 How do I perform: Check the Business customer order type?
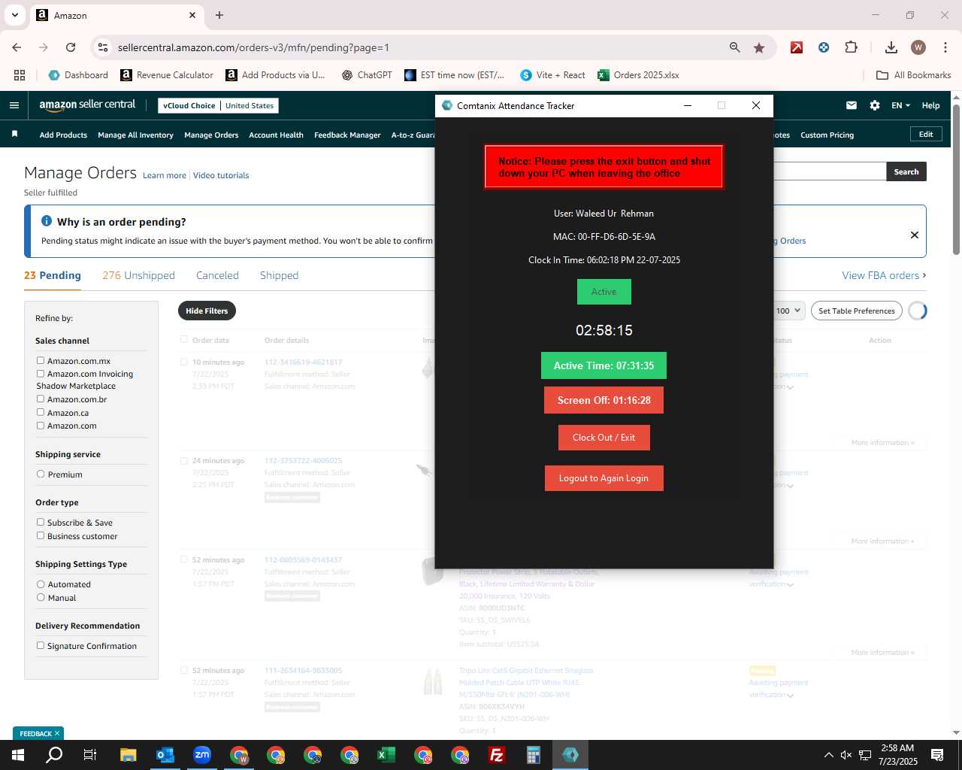[41, 535]
